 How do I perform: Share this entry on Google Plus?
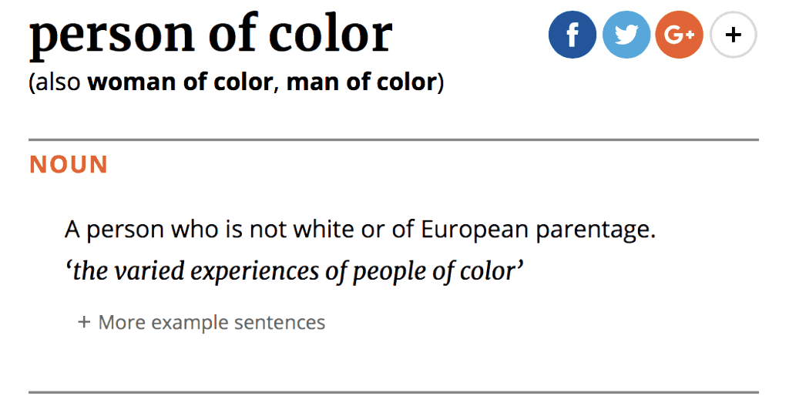pyautogui.click(x=679, y=35)
